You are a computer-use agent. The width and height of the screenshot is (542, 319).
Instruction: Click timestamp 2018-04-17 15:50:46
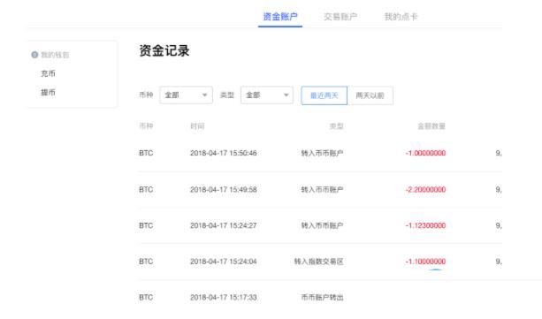point(224,153)
